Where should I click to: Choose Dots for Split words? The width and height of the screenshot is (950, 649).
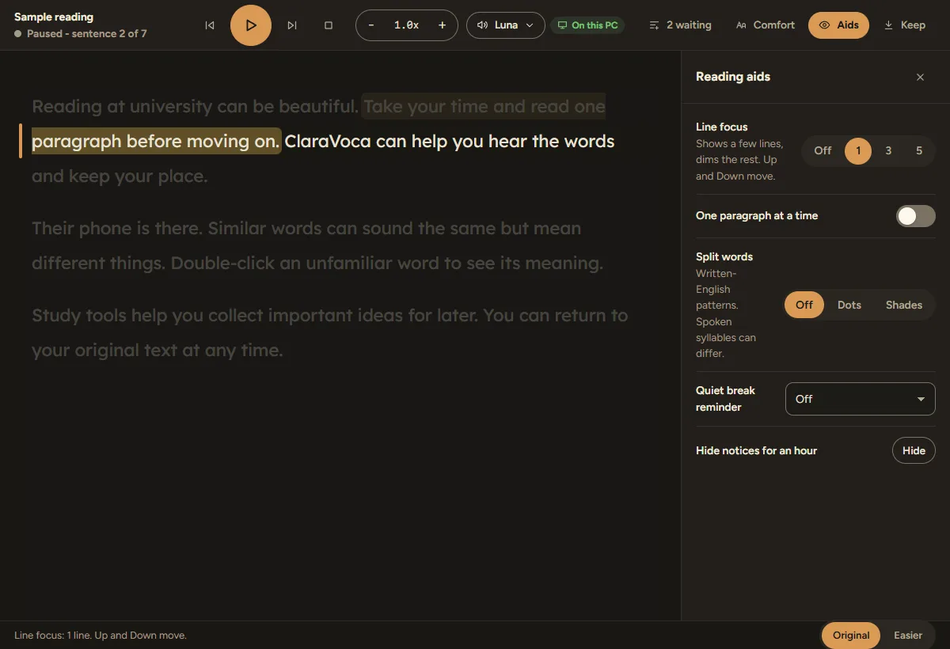849,305
